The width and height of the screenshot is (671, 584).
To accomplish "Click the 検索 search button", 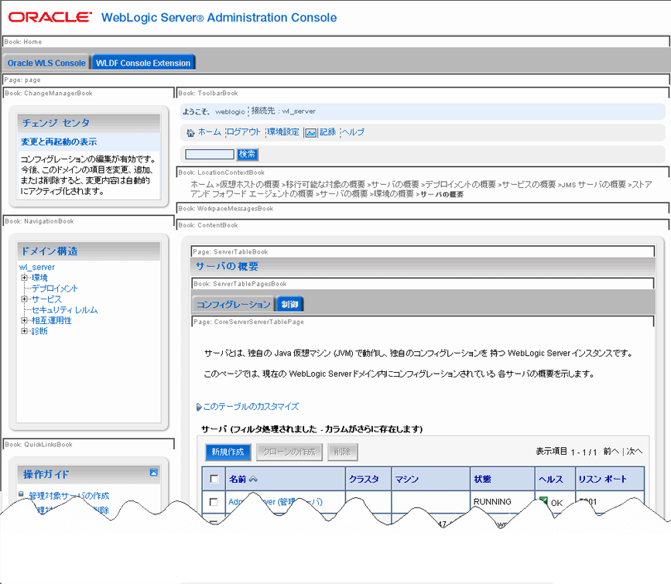I will tap(247, 154).
